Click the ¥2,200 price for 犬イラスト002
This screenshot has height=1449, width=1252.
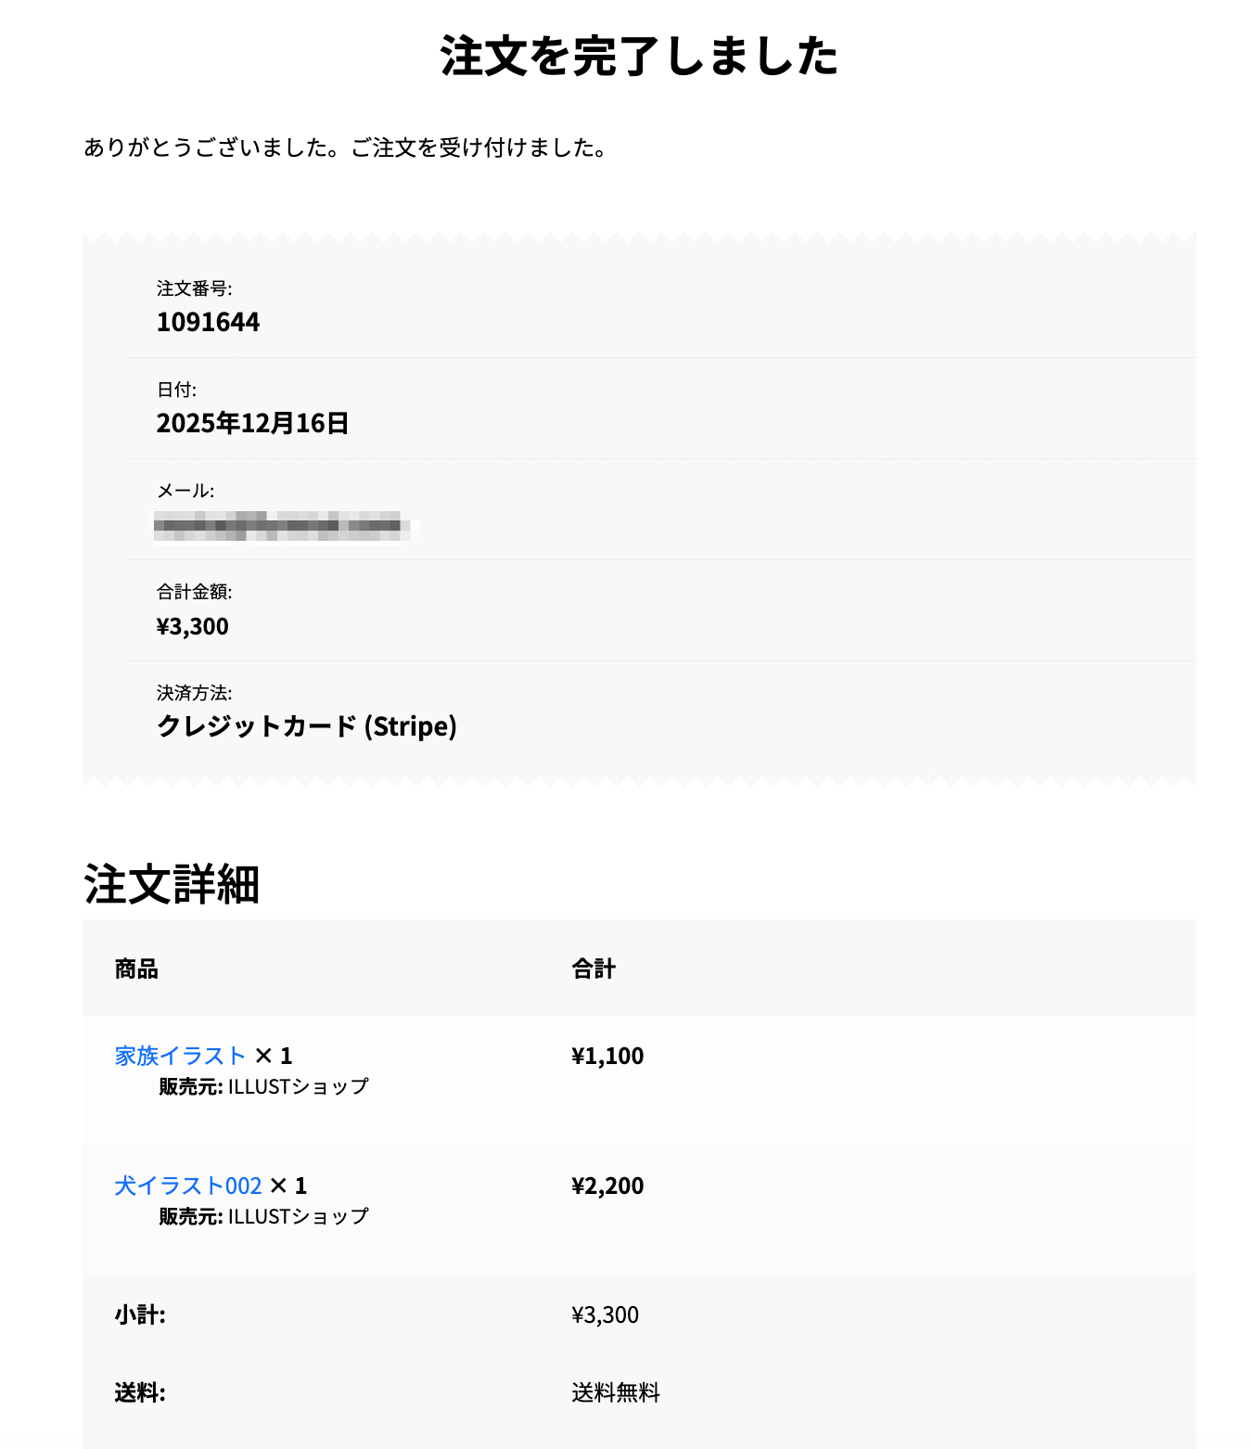(607, 1186)
